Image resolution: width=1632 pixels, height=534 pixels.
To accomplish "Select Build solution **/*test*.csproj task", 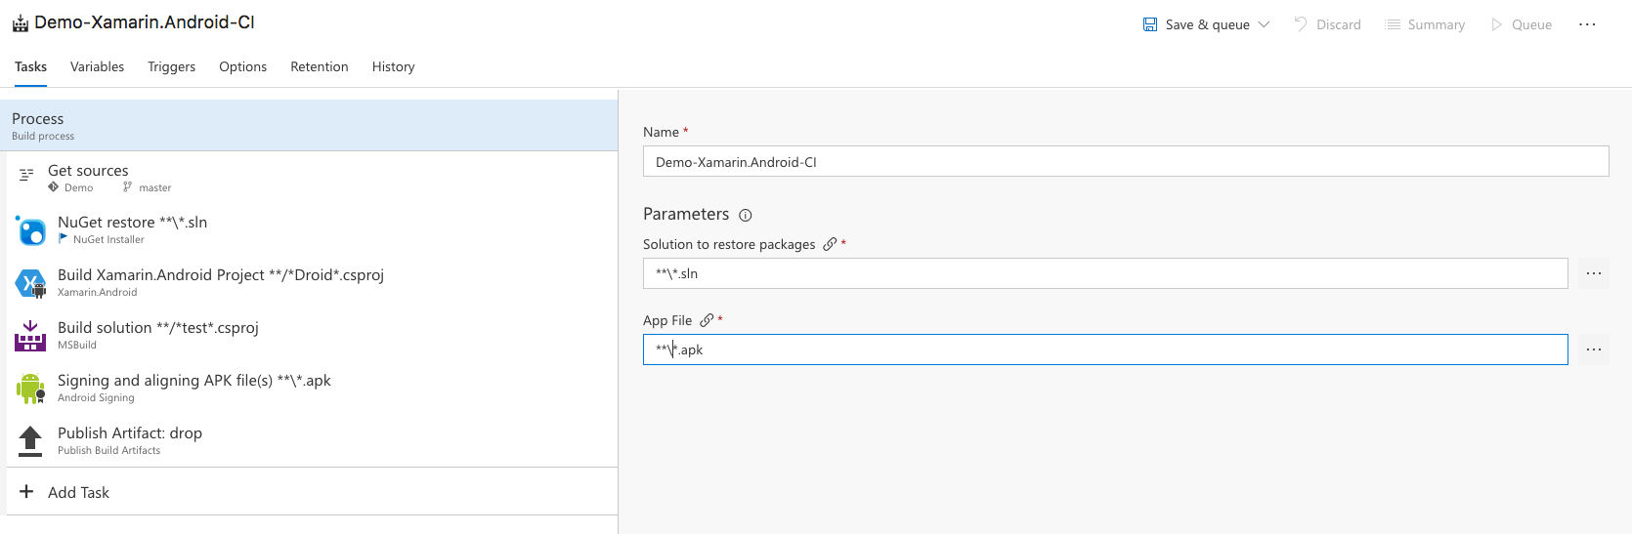I will coord(312,336).
